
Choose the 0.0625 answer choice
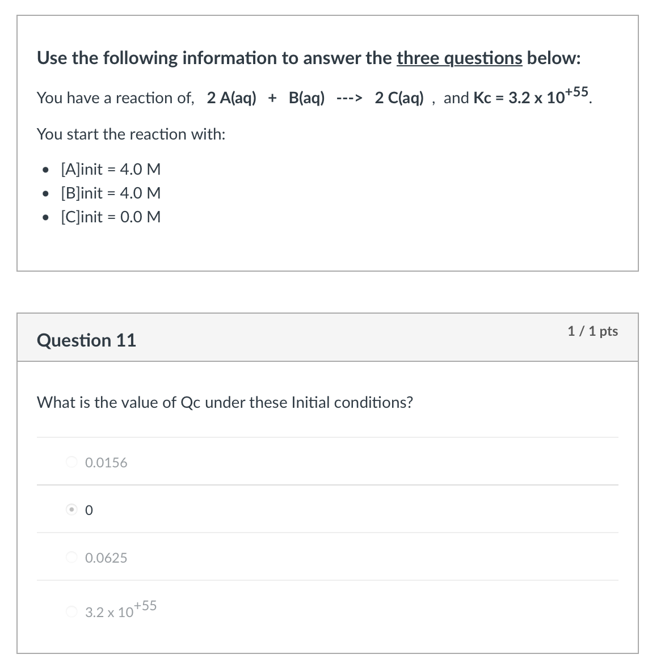(70, 557)
